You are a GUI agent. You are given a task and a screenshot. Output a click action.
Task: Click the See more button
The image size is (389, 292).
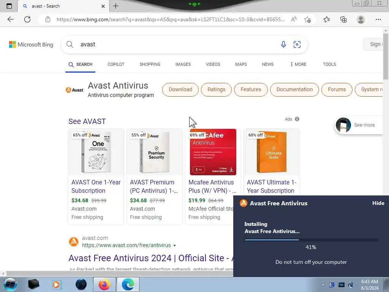tap(359, 125)
